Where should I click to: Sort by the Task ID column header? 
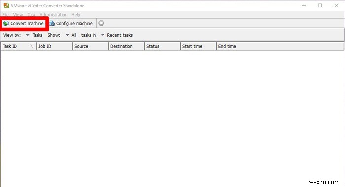(x=19, y=46)
